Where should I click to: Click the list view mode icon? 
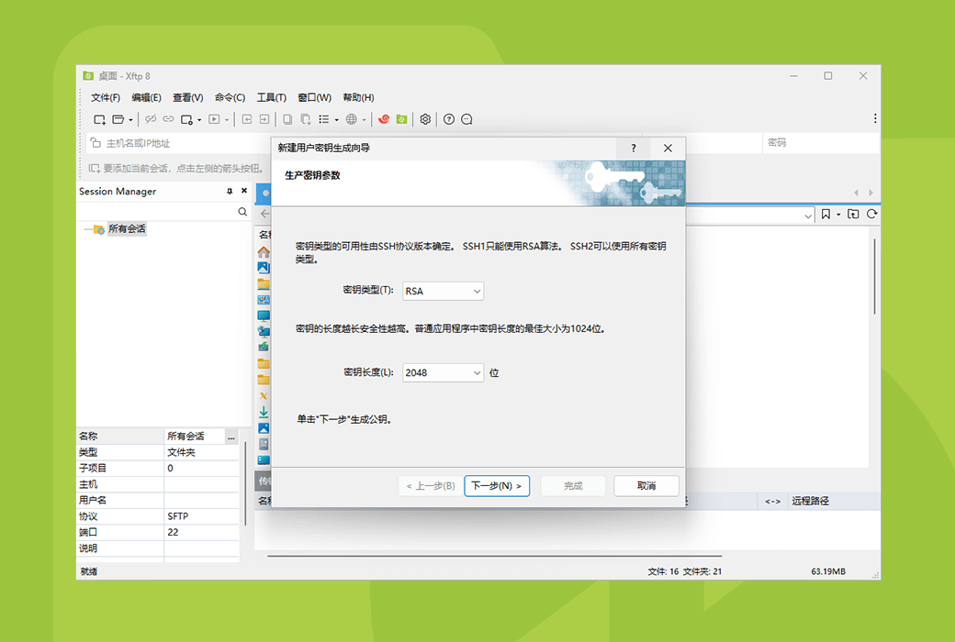click(x=324, y=119)
